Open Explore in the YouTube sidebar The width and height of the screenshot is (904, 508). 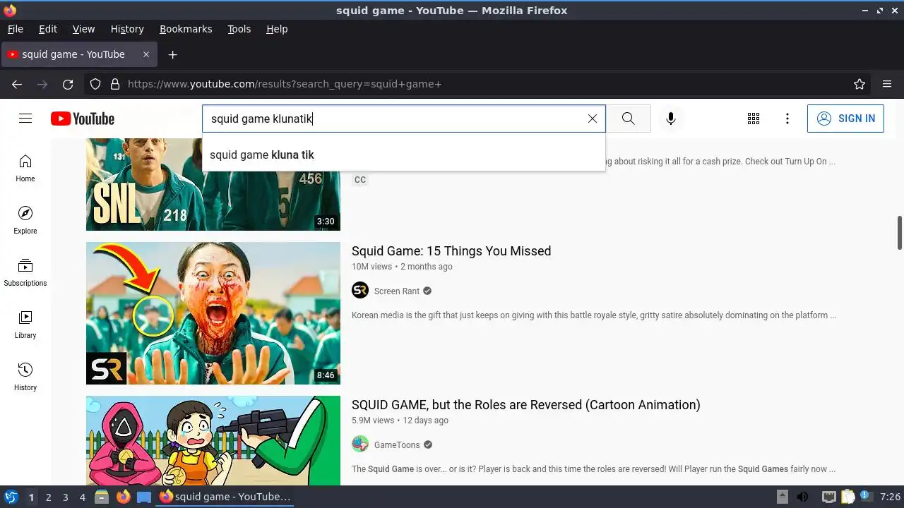(25, 221)
